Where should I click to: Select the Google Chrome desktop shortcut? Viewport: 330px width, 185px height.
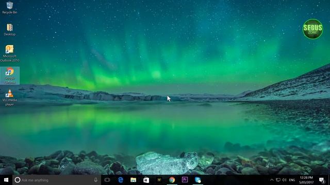[x=10, y=76]
